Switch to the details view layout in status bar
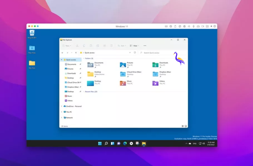The height and width of the screenshot is (166, 253). click(x=183, y=126)
